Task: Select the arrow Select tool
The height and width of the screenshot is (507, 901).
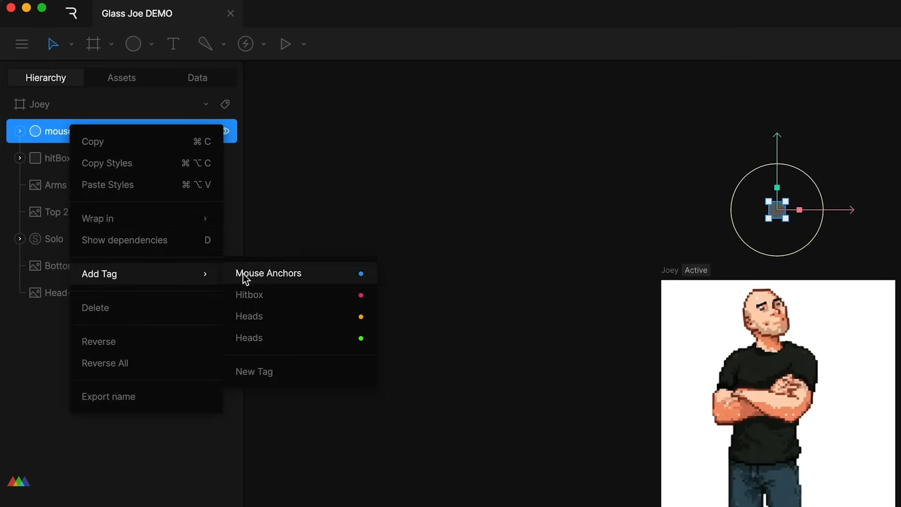Action: coord(53,44)
